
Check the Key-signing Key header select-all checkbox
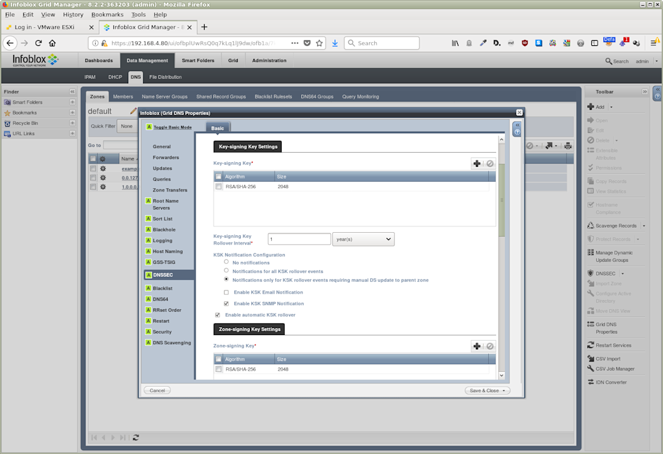pyautogui.click(x=219, y=177)
